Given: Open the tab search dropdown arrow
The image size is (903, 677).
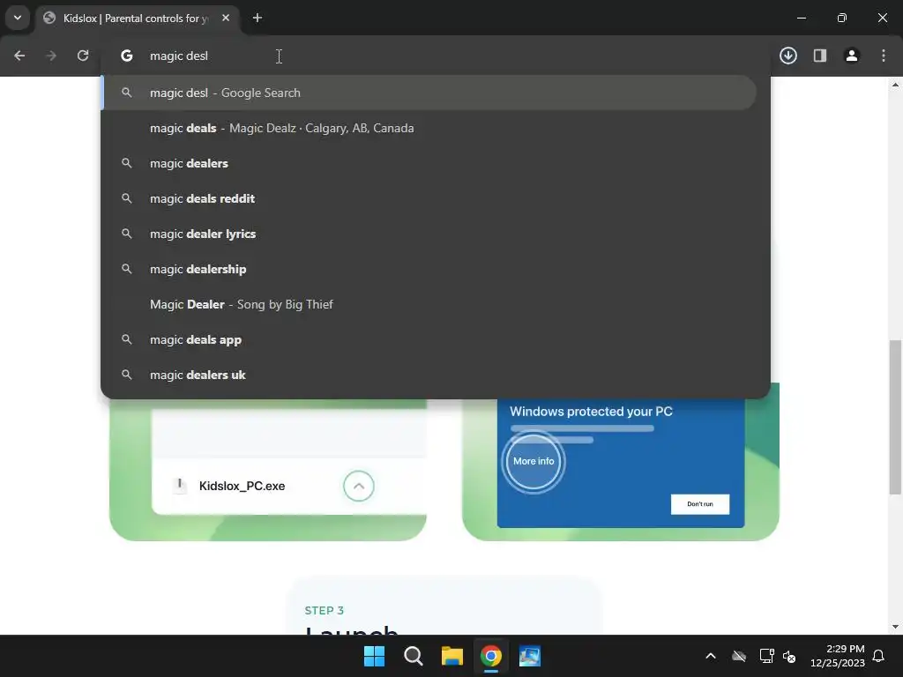Looking at the screenshot, I should (x=18, y=18).
